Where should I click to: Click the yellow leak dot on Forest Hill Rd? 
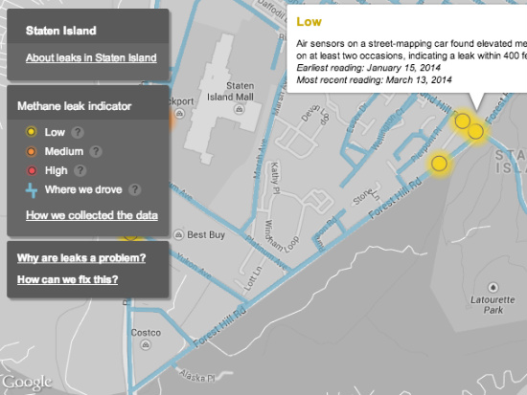point(439,164)
